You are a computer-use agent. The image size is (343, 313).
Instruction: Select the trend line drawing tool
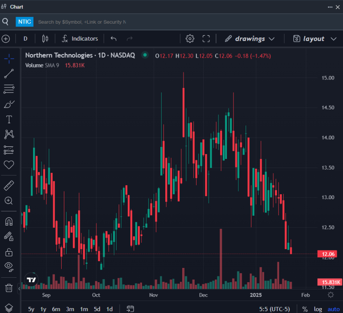tap(9, 74)
